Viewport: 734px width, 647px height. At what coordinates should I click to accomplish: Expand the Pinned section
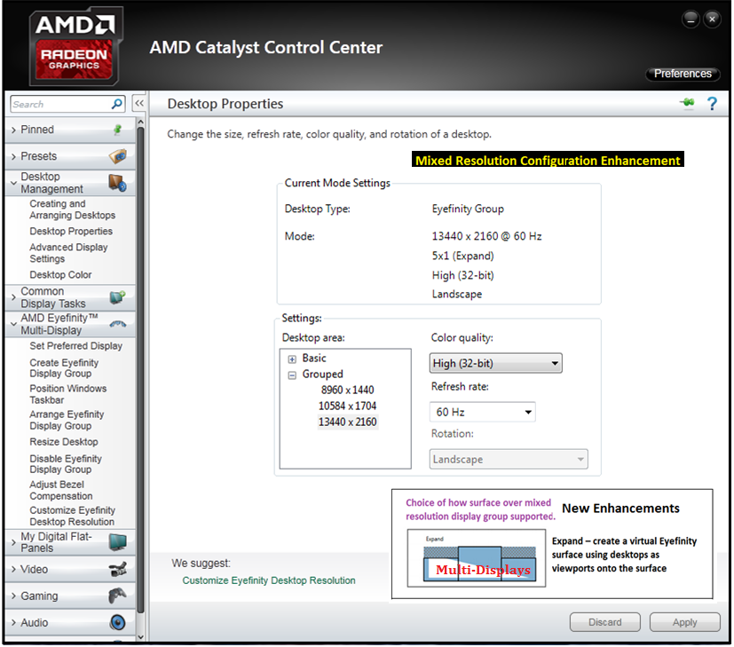coord(13,130)
